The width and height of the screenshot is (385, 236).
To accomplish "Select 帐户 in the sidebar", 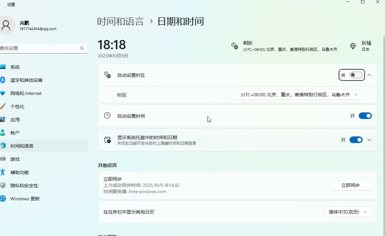I will click(x=15, y=133).
